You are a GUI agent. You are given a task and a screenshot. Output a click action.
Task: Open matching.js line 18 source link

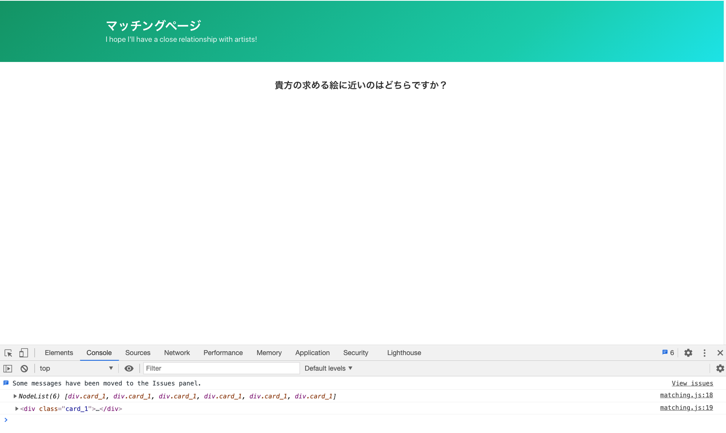686,395
